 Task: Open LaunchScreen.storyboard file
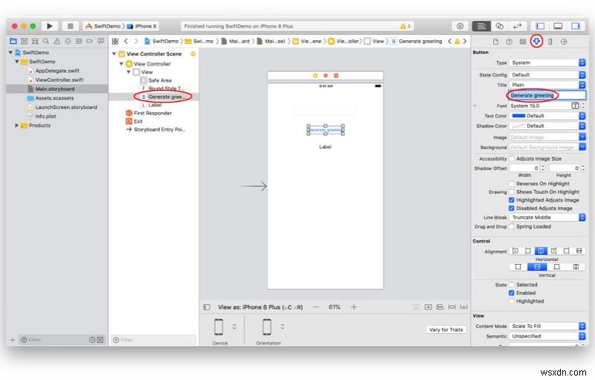click(x=66, y=107)
